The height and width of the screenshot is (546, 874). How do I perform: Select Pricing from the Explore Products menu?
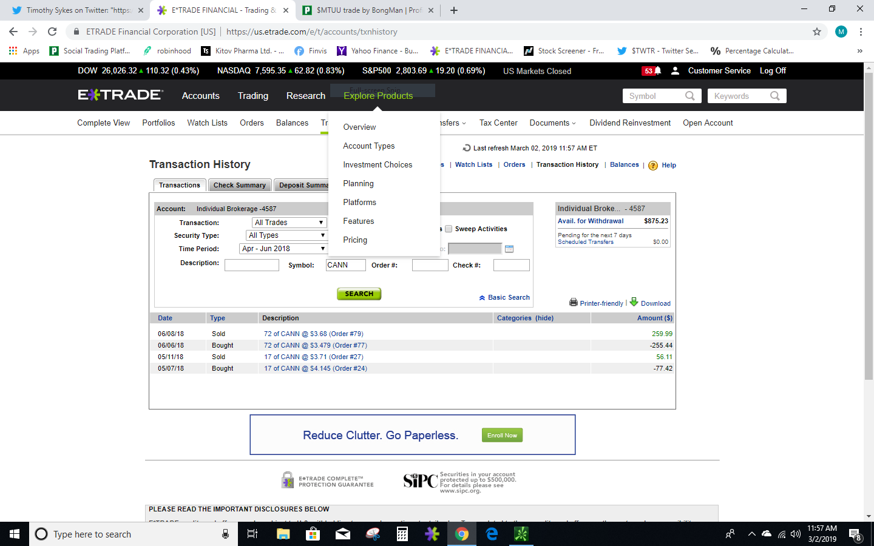[355, 240]
